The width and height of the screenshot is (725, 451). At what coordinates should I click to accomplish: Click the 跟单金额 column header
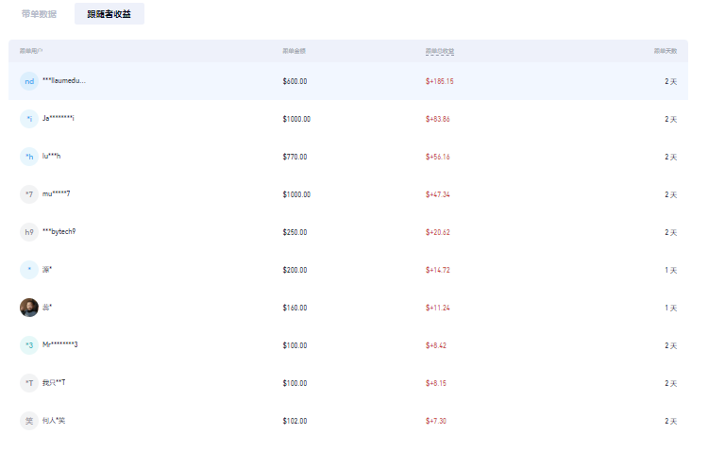pos(293,50)
